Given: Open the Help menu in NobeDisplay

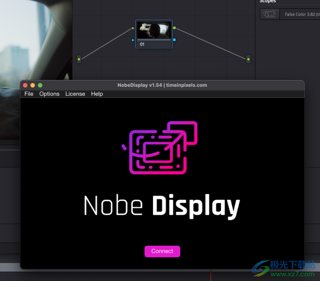Looking at the screenshot, I should pos(97,94).
